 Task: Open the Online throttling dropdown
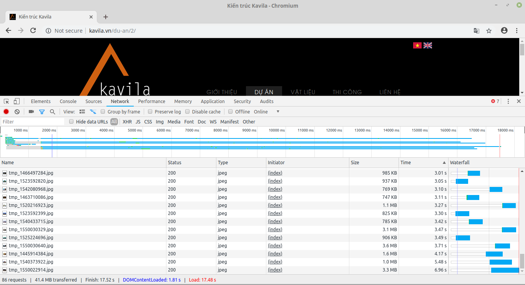[267, 112]
